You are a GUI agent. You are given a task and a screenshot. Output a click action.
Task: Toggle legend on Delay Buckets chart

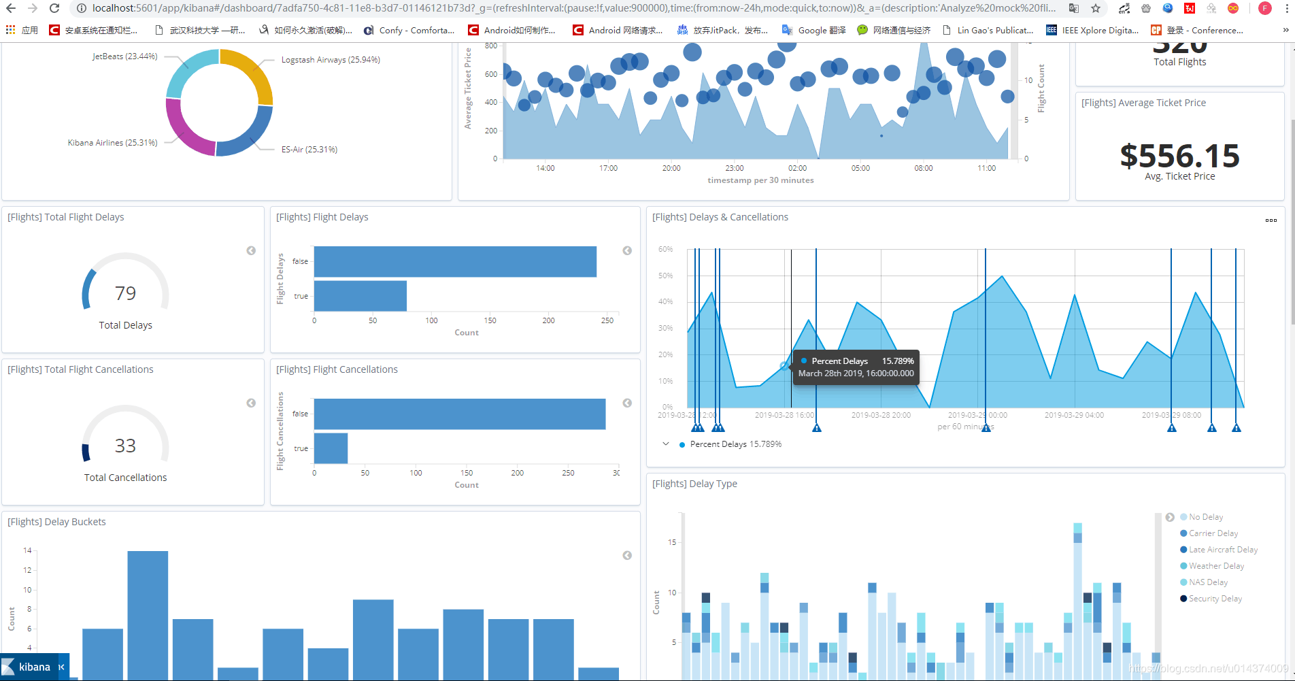pos(627,555)
